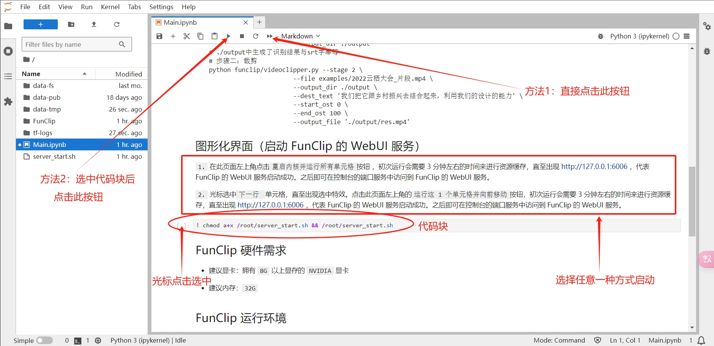Select Main.ipynb in file list
This screenshot has width=714, height=346.
coord(82,145)
